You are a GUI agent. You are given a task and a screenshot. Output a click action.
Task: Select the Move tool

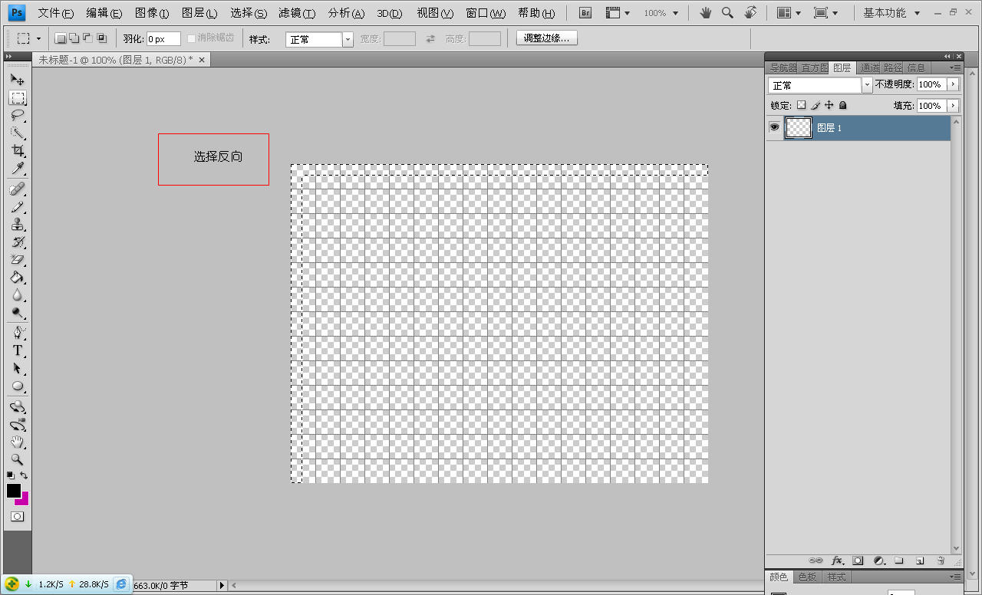tap(17, 80)
